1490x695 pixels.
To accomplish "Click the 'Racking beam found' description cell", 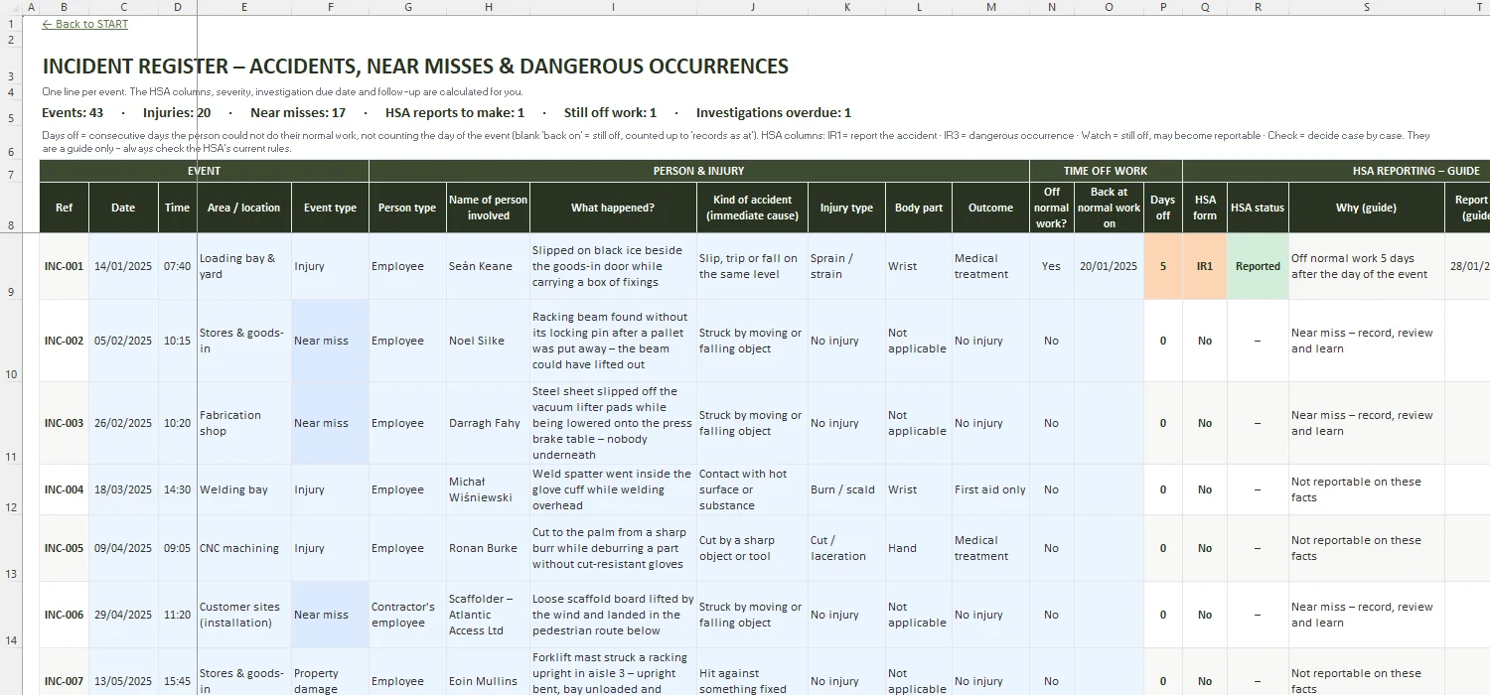I will (613, 341).
